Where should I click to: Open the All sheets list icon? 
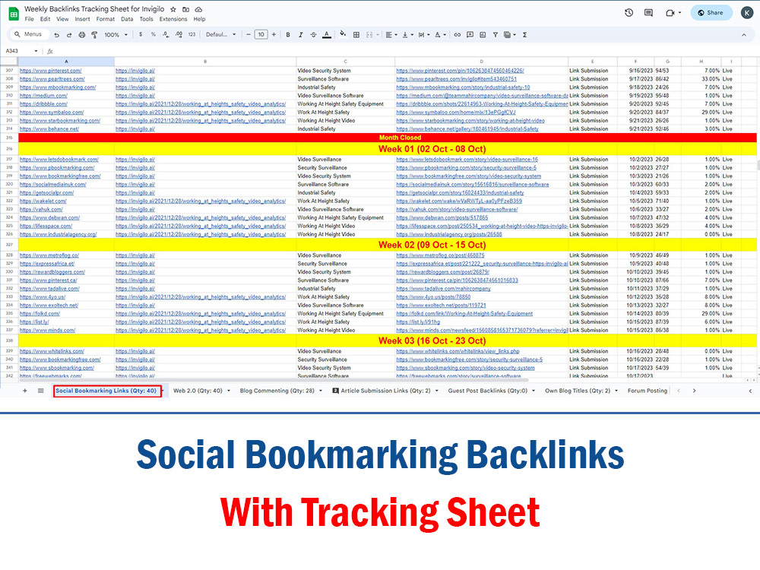(41, 391)
